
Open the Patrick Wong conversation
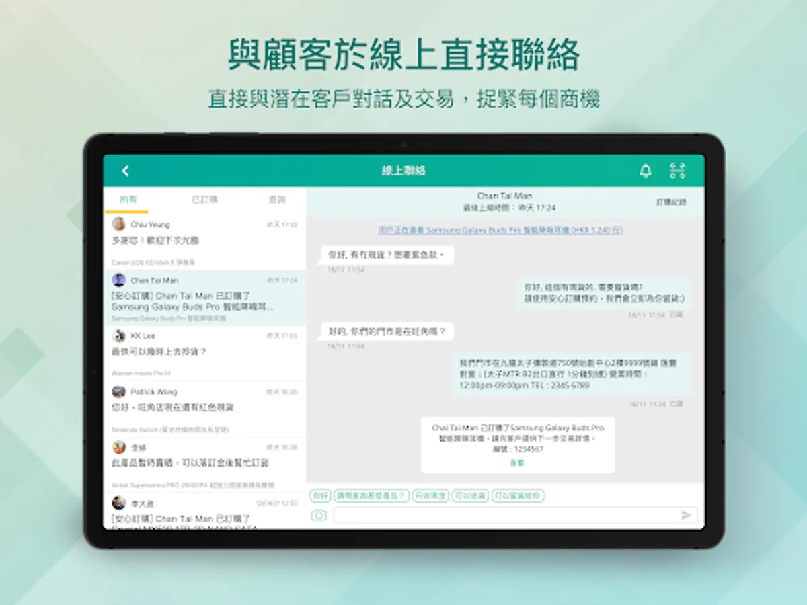click(205, 409)
